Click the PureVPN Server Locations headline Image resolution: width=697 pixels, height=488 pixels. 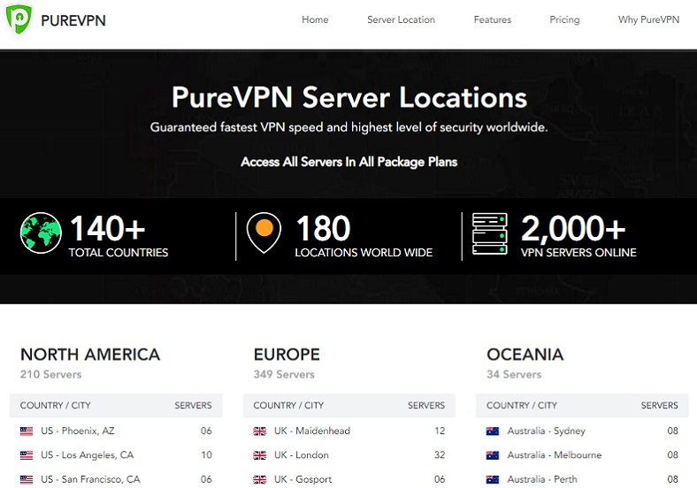(x=349, y=97)
